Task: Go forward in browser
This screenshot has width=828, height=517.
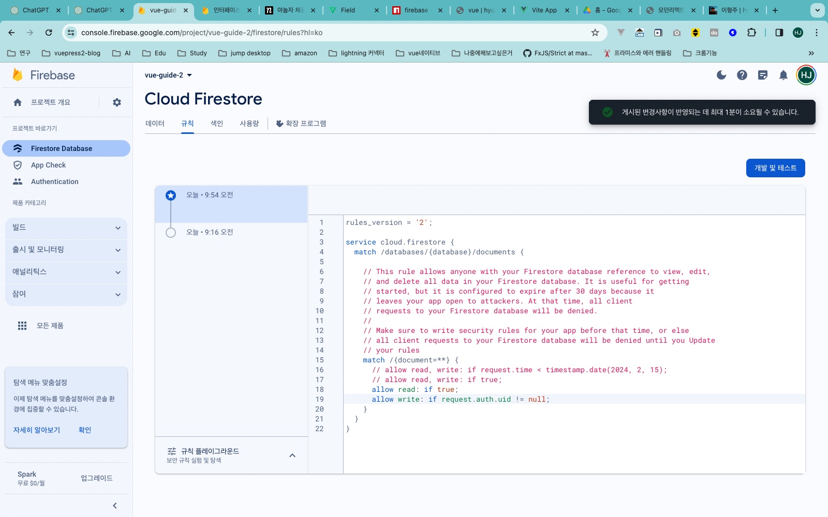Action: pos(30,33)
